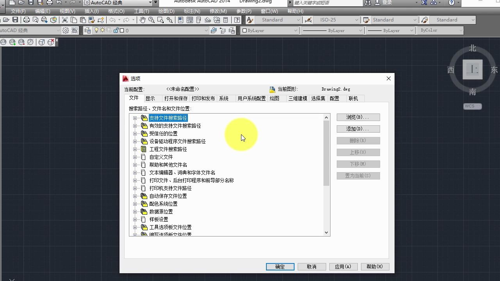This screenshot has height=281, width=500.
Task: Open the 工具(T) menu
Action: (x=141, y=11)
